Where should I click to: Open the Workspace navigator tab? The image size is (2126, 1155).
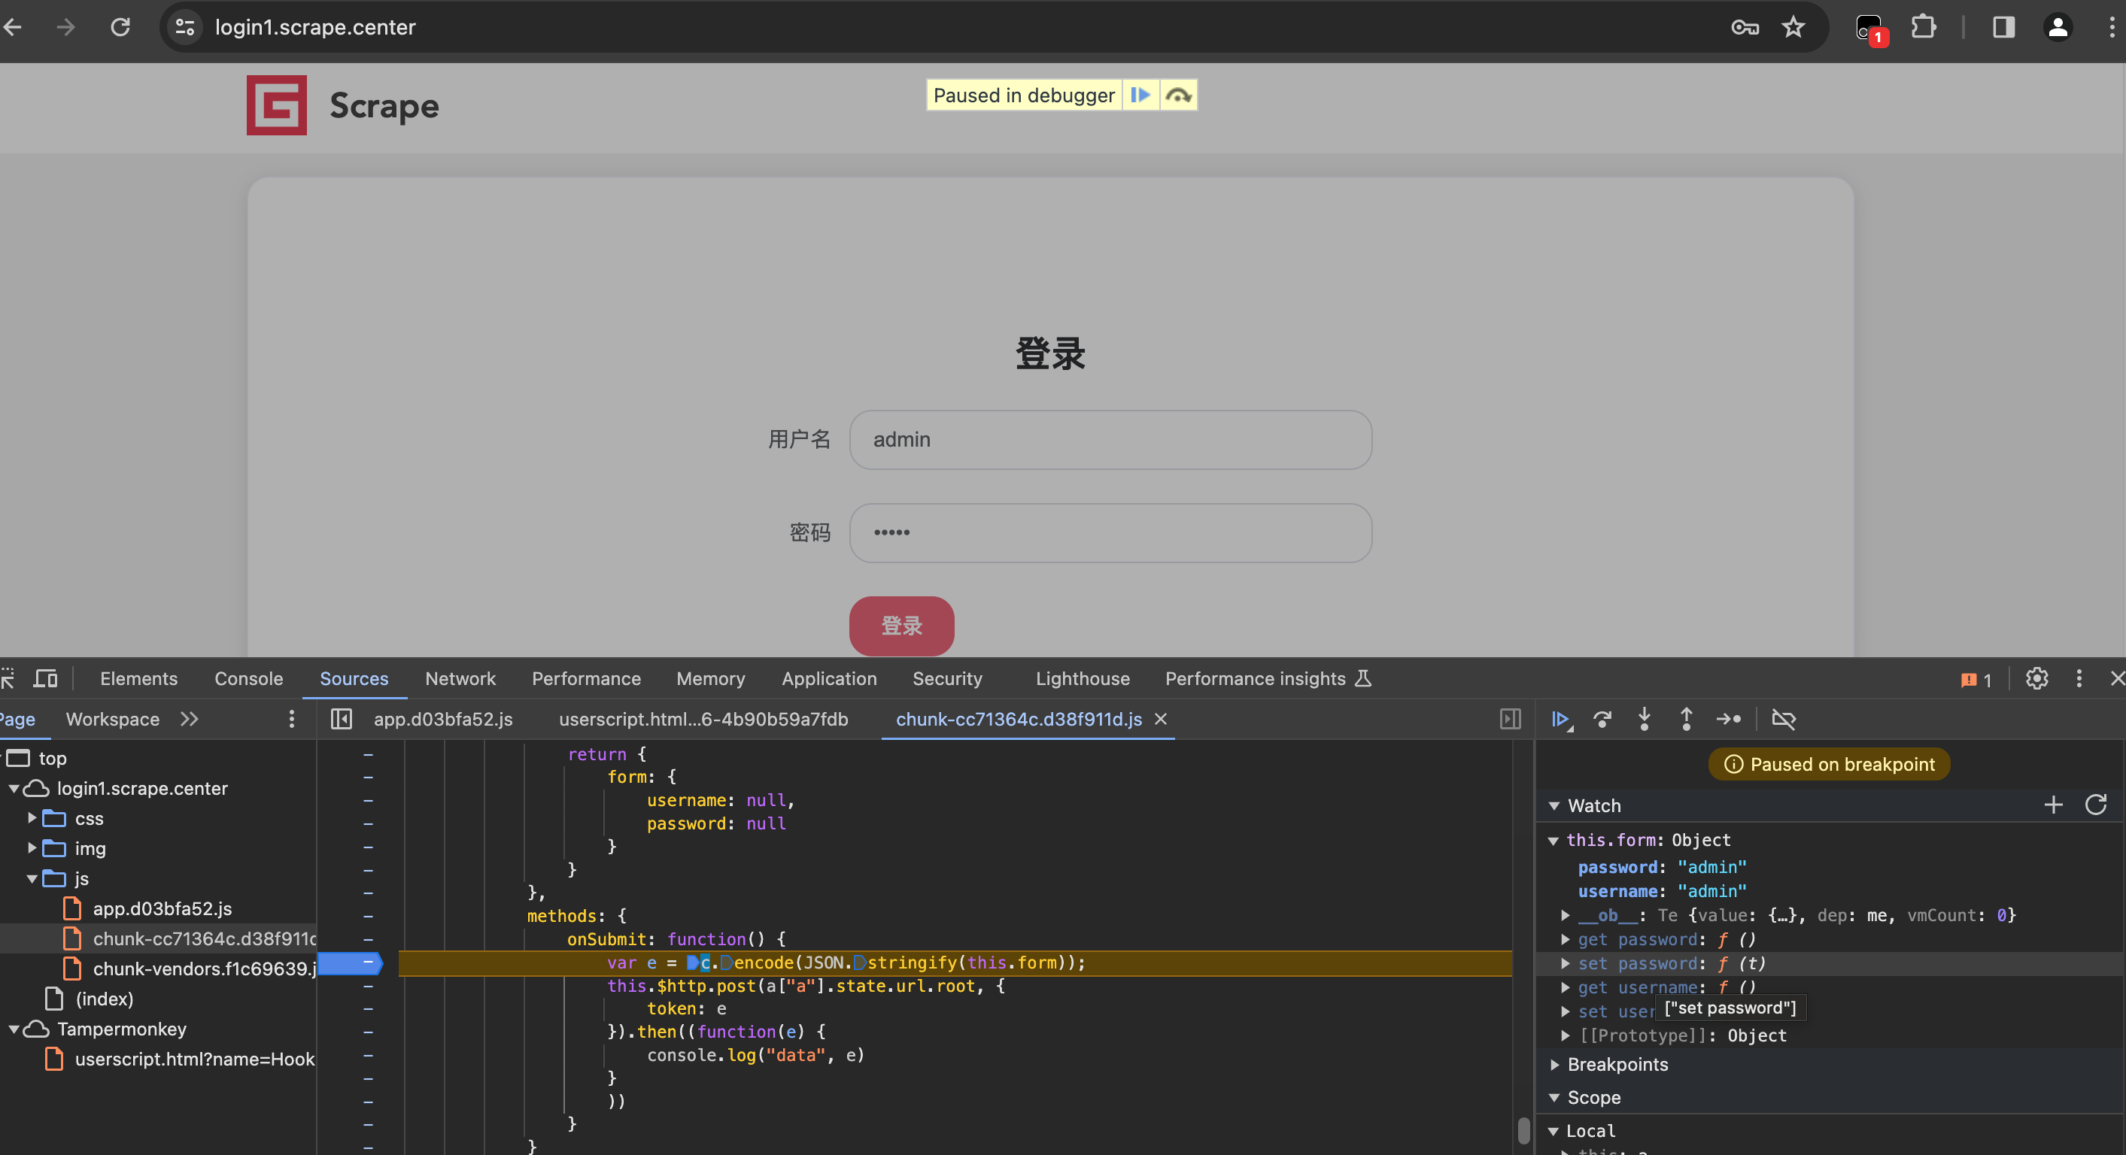[x=112, y=719]
